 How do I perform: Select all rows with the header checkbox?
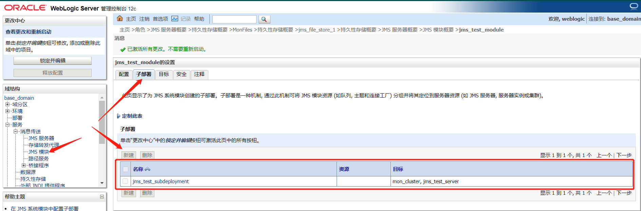point(126,169)
